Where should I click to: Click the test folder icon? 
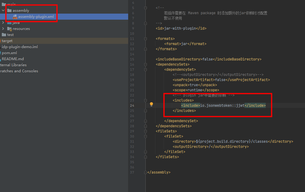pyautogui.click(x=4, y=35)
